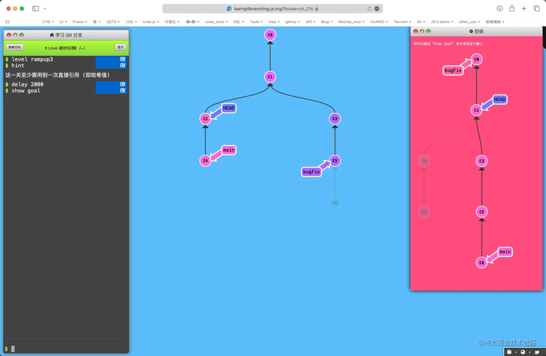Screen dimensions: 546x356
Task: Show tab overview icon
Action: pos(537,8)
